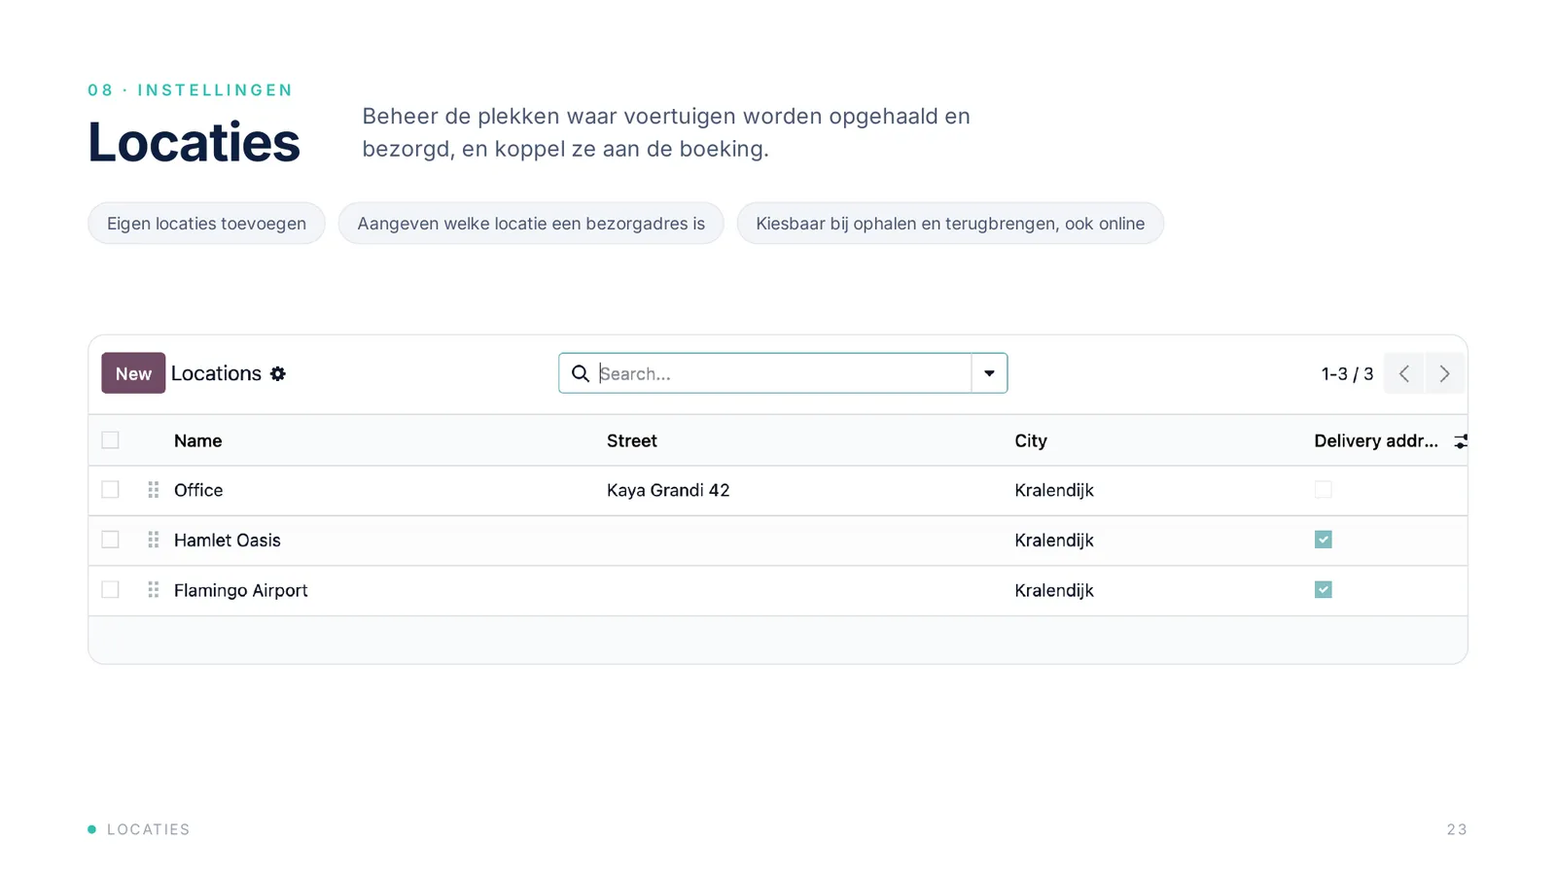Sort by the Delivery addr... column header
1556x875 pixels.
point(1375,440)
